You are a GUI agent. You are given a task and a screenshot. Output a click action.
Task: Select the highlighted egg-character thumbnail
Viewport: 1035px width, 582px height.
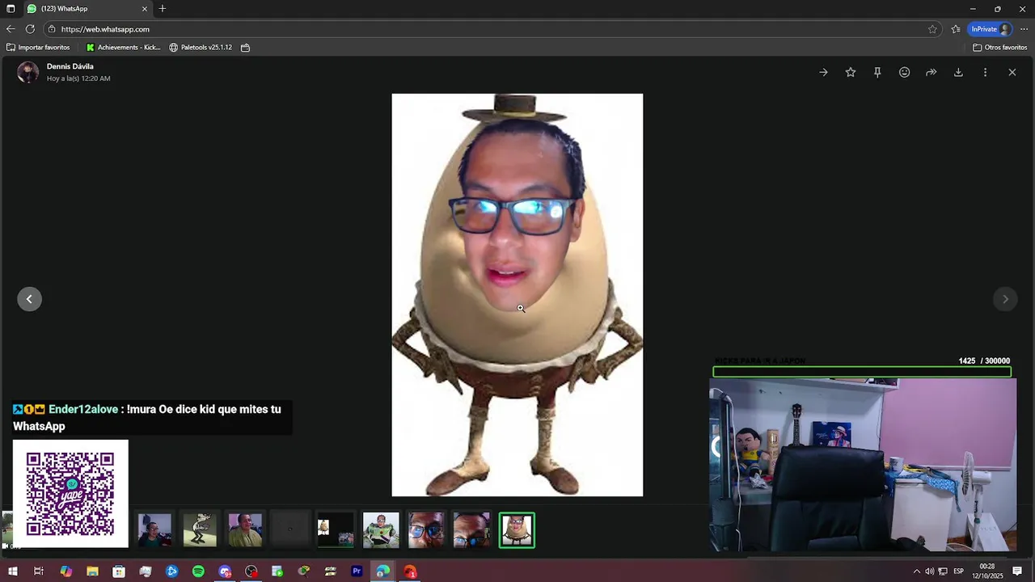click(517, 530)
